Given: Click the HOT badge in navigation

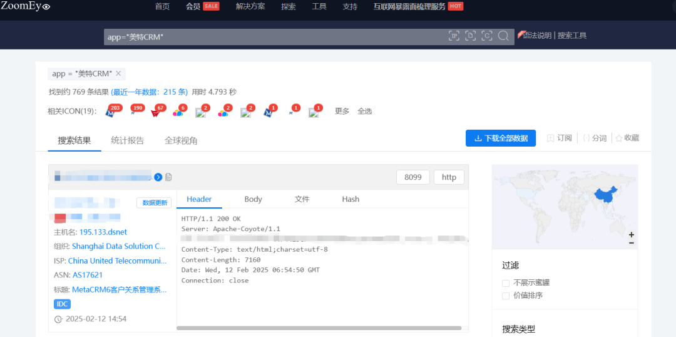Looking at the screenshot, I should point(456,6).
